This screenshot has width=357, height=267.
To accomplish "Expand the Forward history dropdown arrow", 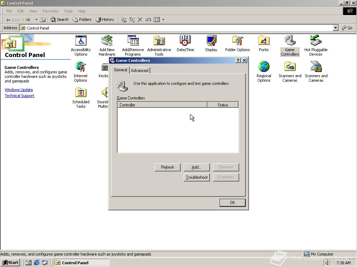I will click(x=36, y=20).
